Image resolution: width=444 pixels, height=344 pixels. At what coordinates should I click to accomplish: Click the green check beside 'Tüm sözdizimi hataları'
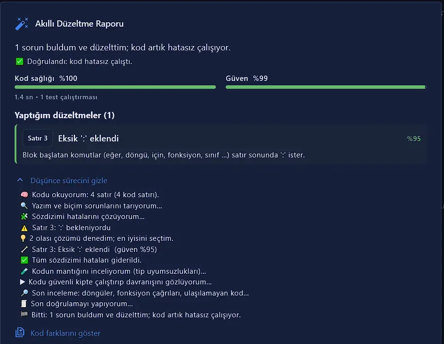coord(24,260)
